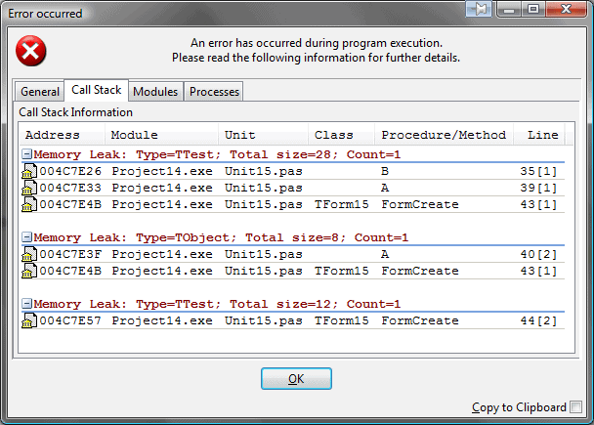The image size is (594, 425).
Task: Collapse the TTest size=12 memory leak group
Action: click(26, 304)
